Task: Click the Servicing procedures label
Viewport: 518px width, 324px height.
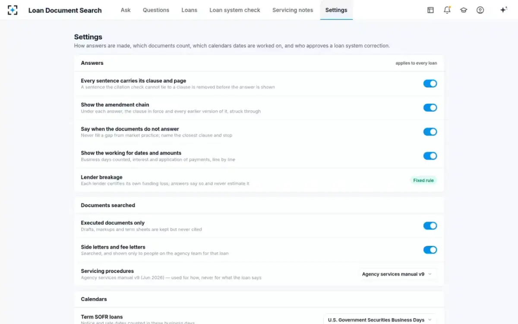Action: pos(107,271)
